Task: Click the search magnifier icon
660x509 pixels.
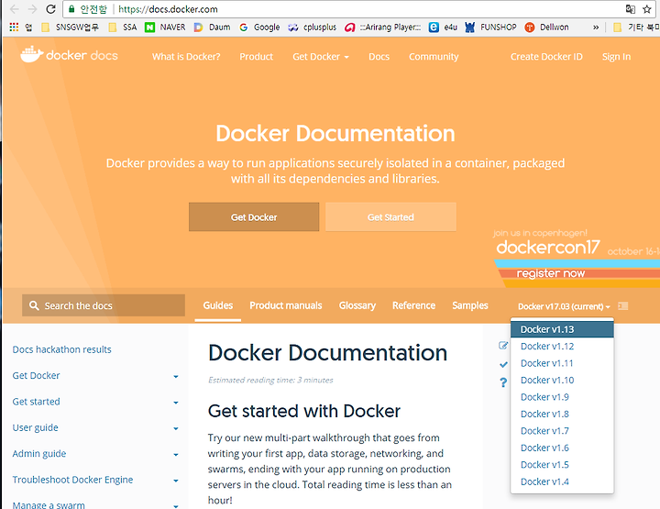Action: pyautogui.click(x=34, y=305)
